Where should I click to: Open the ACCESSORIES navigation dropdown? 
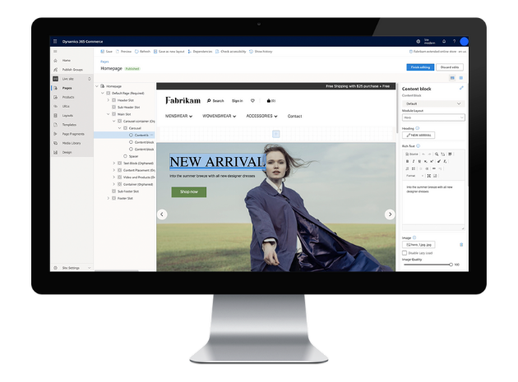261,116
